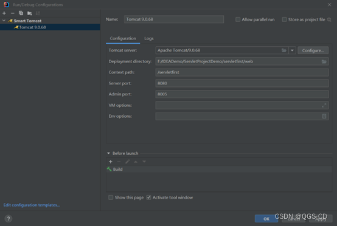Select the Configuration tab
This screenshot has height=226, width=337.
123,38
